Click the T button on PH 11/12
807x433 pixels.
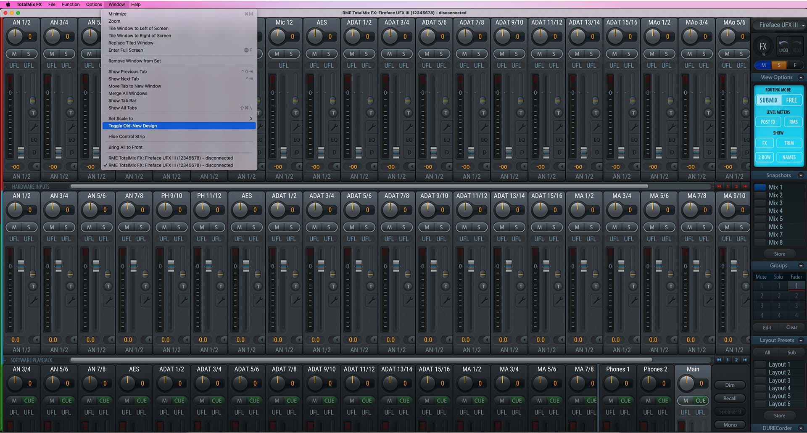click(221, 286)
